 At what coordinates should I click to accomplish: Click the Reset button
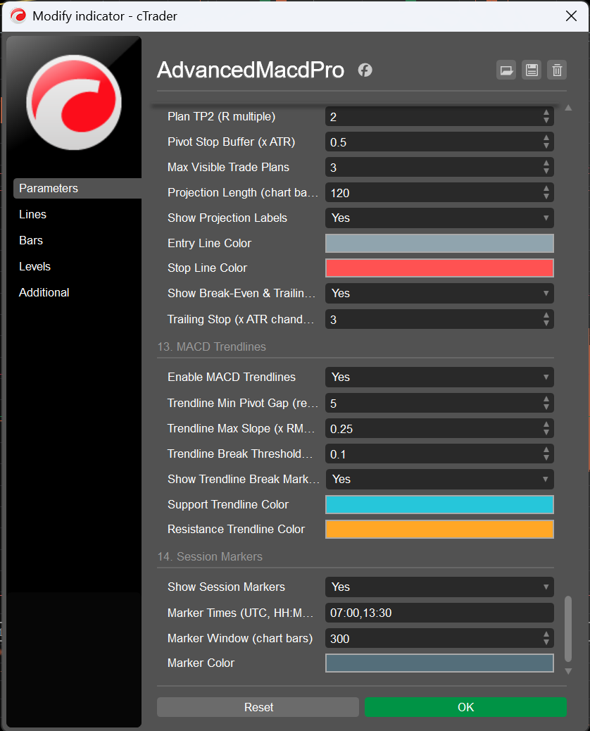[258, 707]
